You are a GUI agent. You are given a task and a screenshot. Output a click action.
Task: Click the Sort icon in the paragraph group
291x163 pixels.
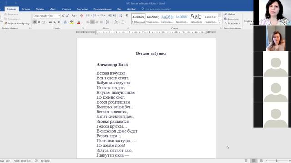point(120,16)
